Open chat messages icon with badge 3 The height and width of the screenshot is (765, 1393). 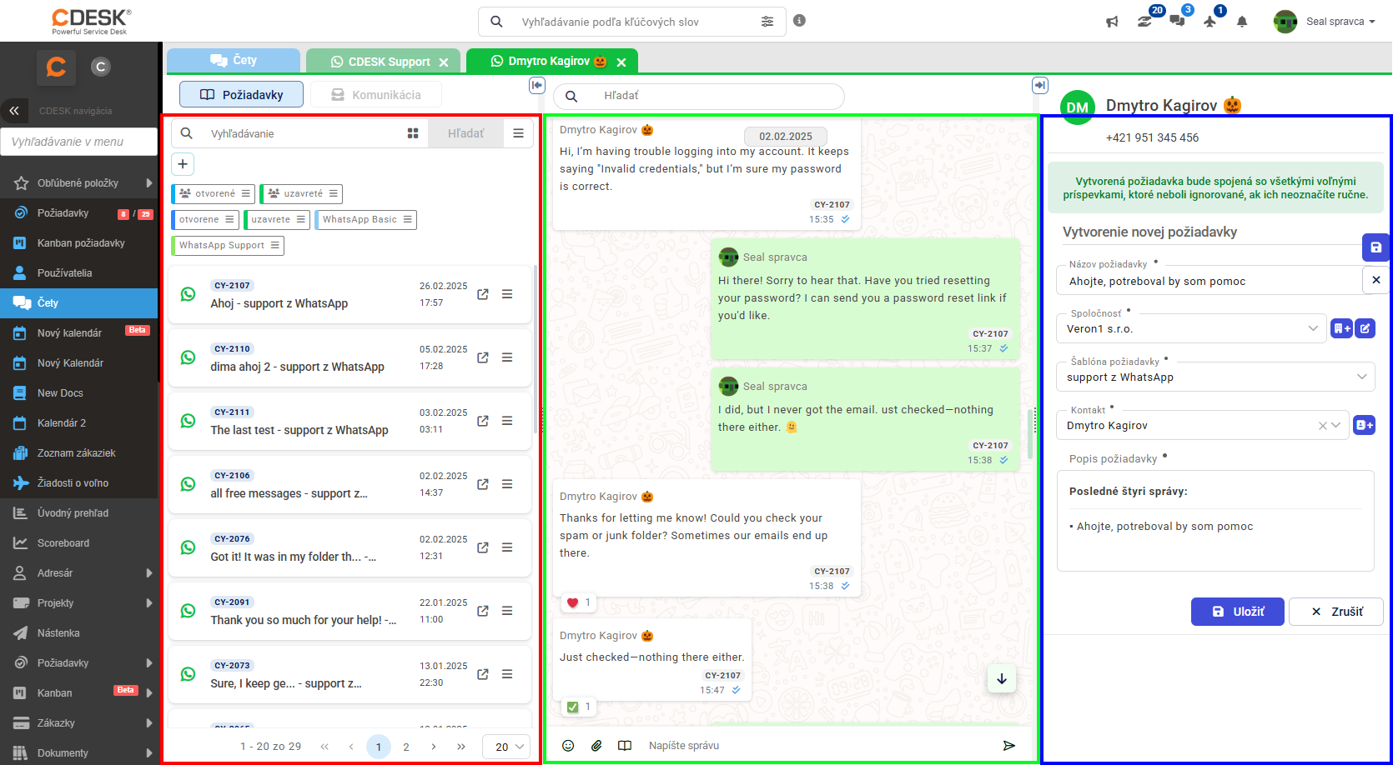click(1178, 22)
